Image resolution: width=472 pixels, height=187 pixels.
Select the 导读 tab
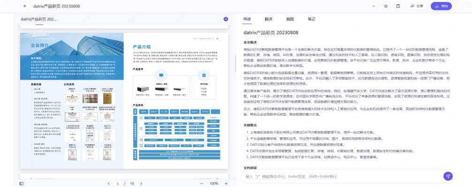(x=247, y=19)
